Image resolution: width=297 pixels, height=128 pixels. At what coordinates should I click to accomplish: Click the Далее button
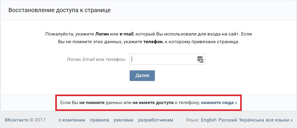(x=142, y=76)
